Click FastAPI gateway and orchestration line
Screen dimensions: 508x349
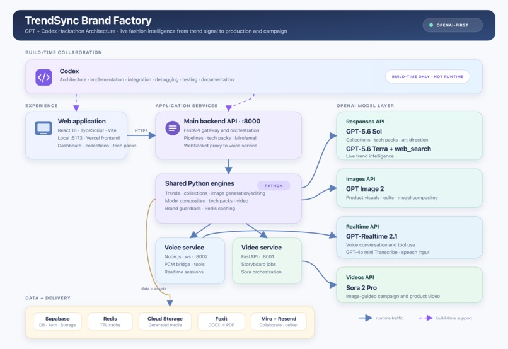click(x=221, y=130)
